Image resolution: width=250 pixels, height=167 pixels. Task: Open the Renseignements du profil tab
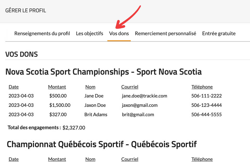(42, 33)
